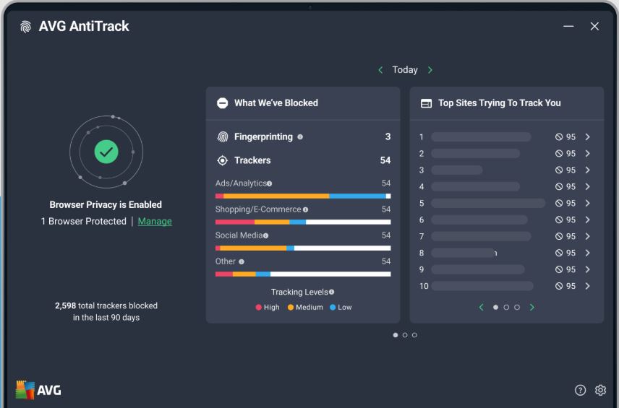Click the Trackers count 54
Image resolution: width=619 pixels, height=408 pixels.
385,160
